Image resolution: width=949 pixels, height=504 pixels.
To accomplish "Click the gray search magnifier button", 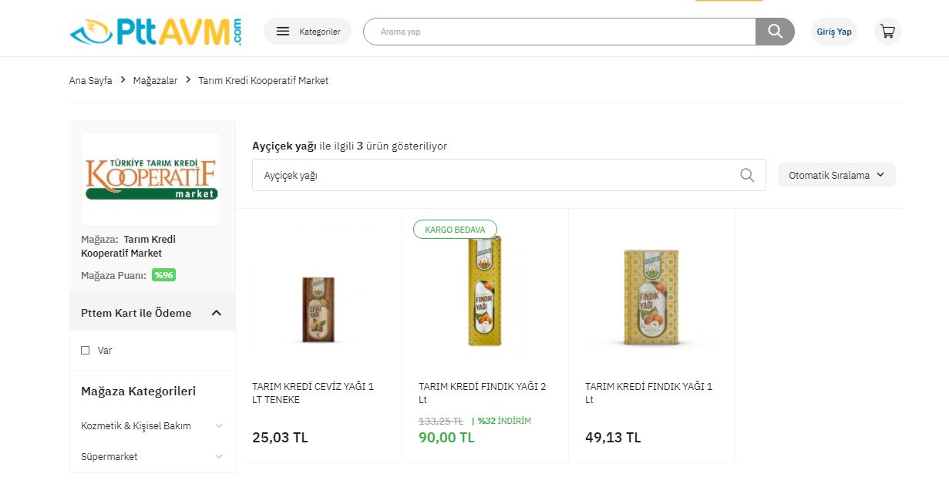I will coord(775,32).
